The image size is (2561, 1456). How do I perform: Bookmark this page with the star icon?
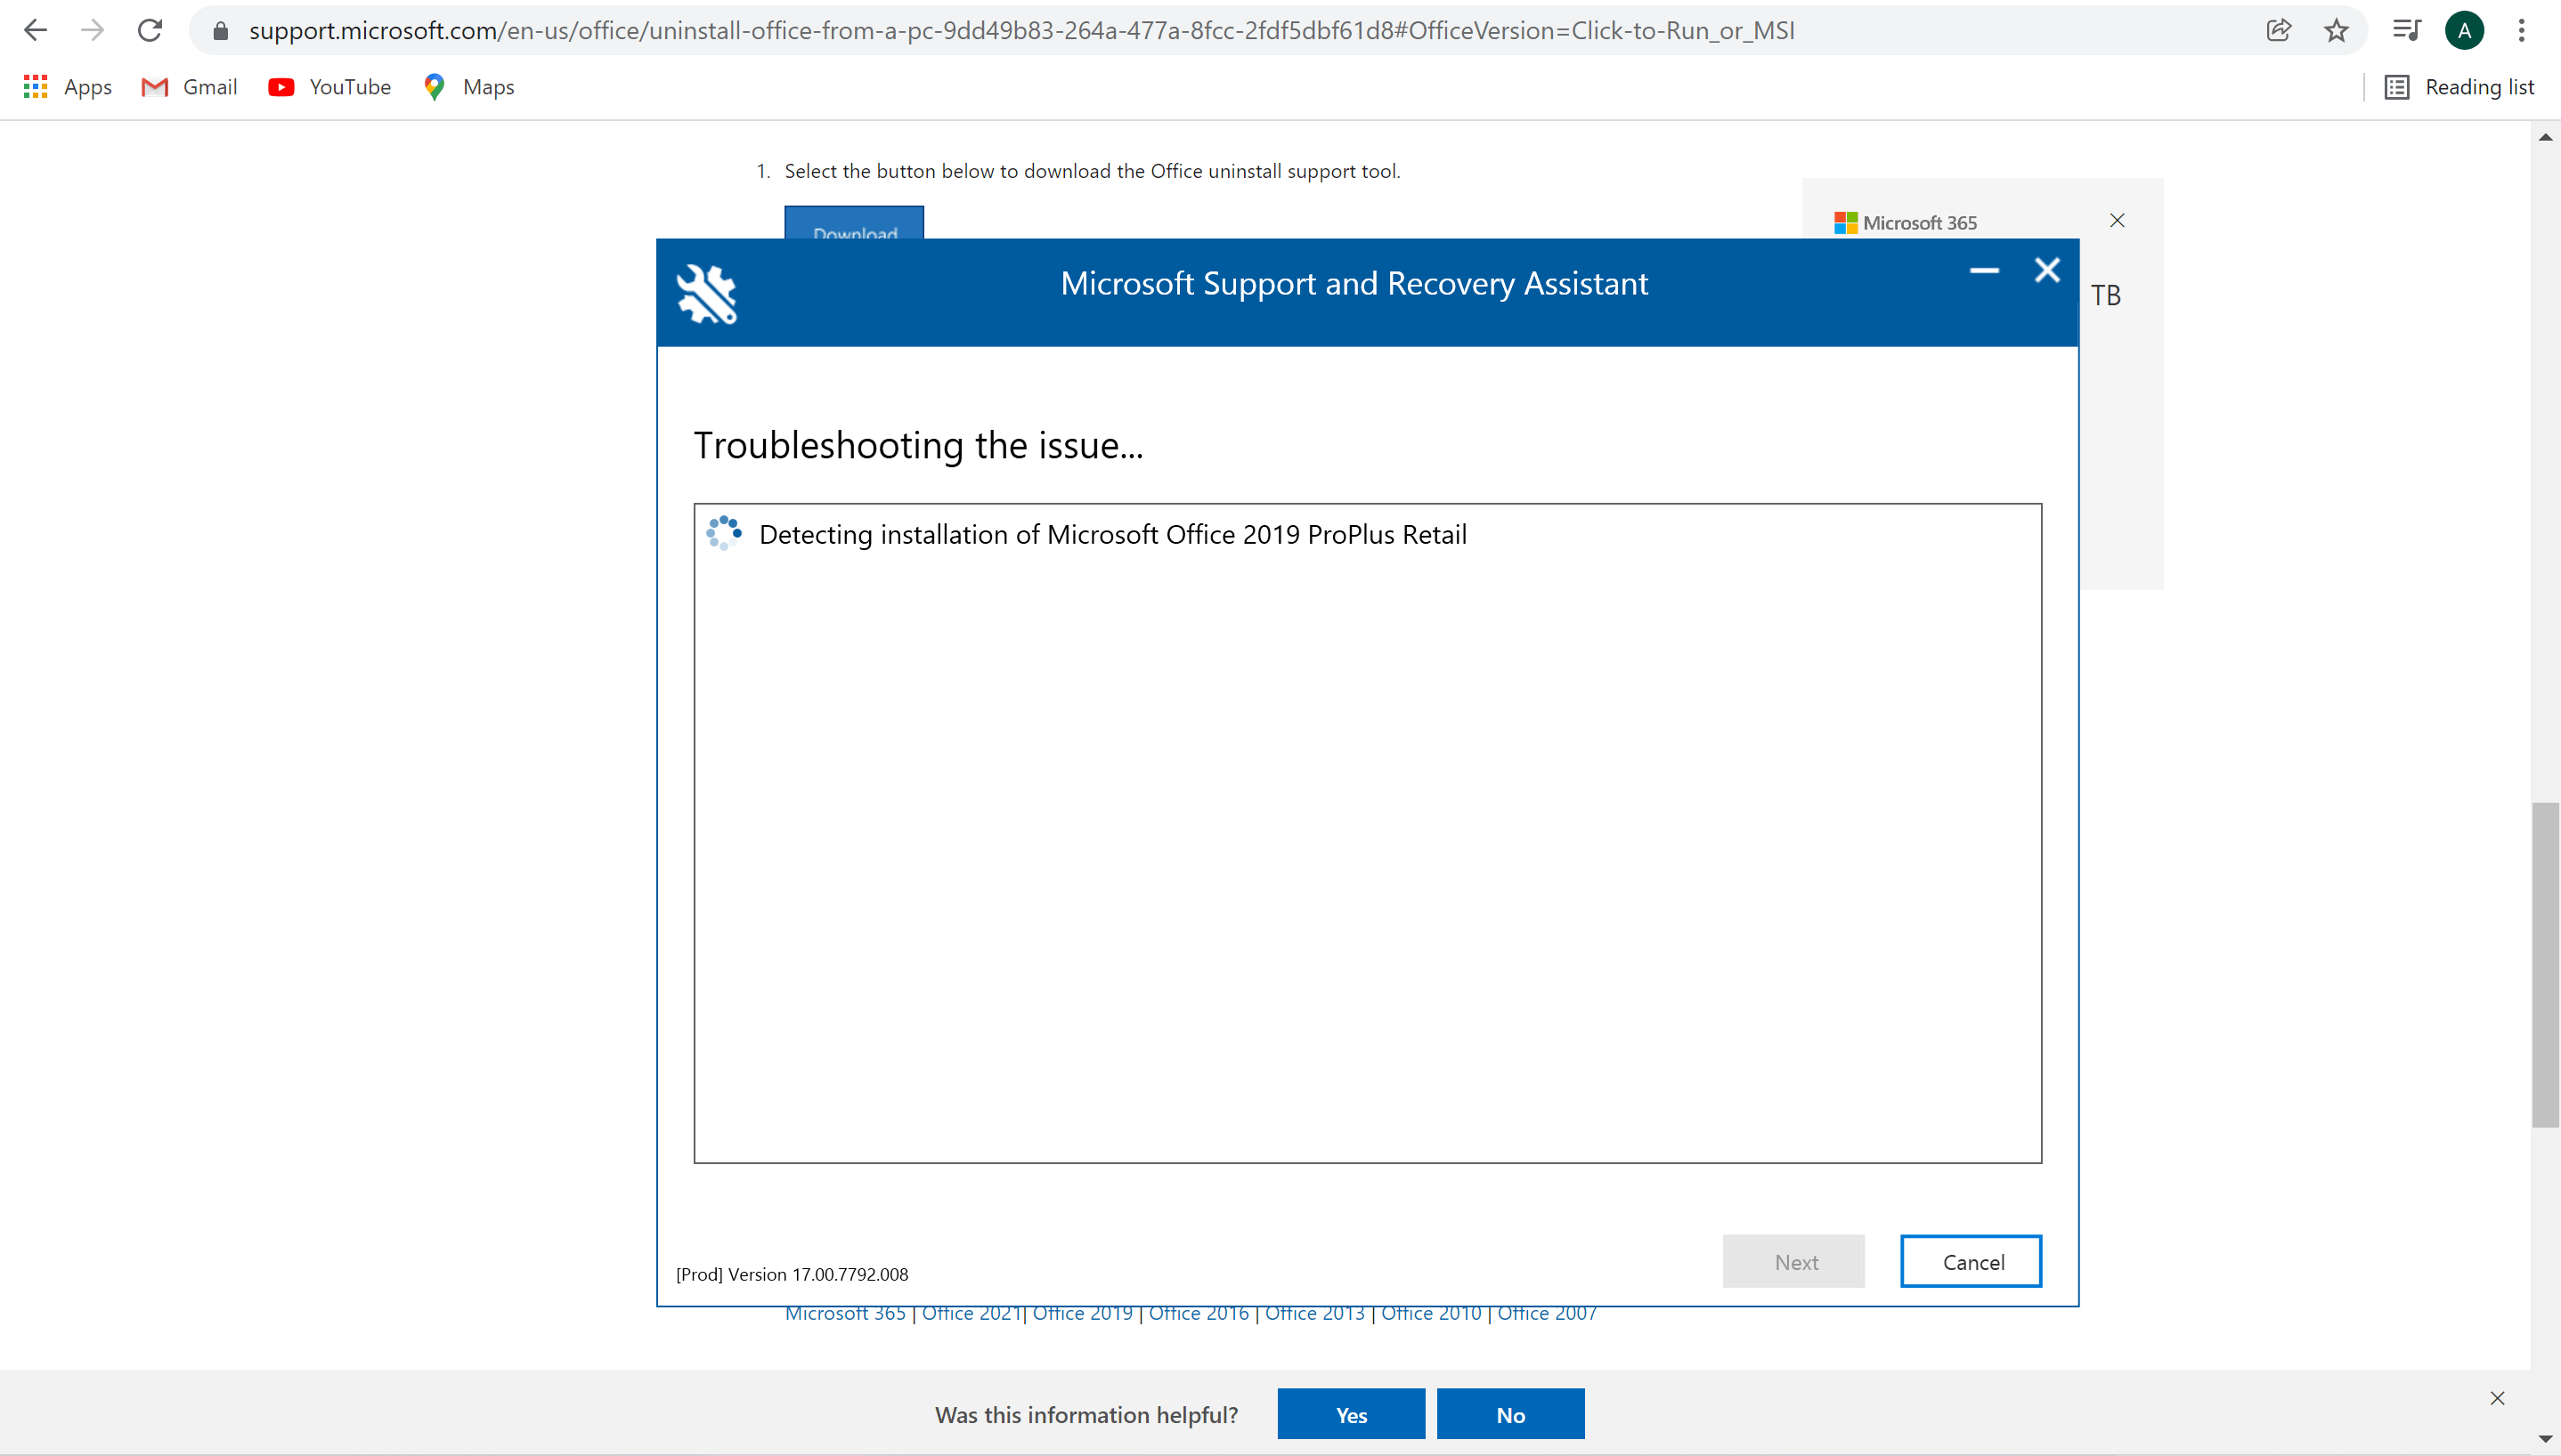tap(2336, 30)
